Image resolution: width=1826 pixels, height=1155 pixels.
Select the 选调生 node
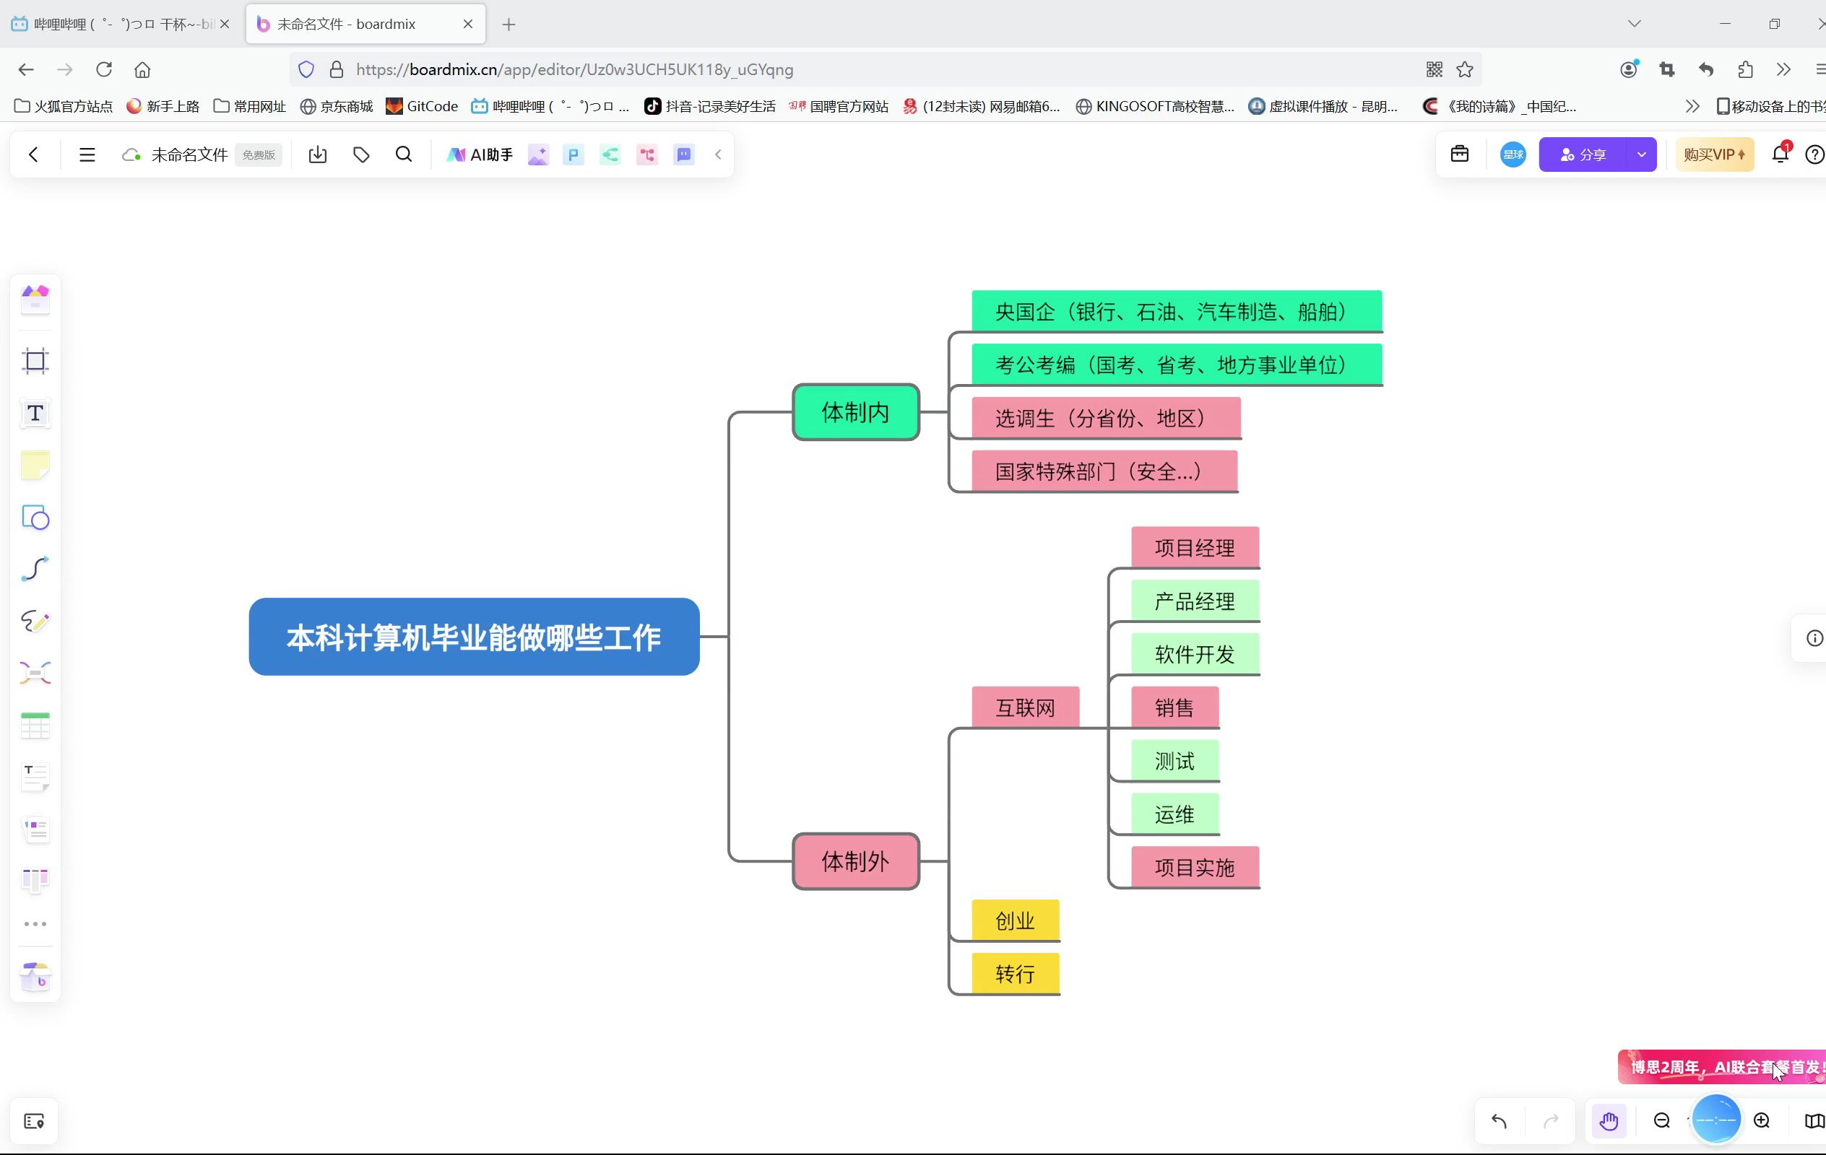[x=1106, y=417]
